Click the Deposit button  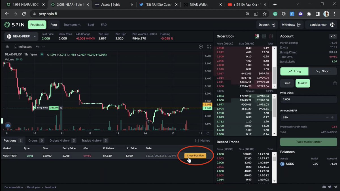tap(267, 25)
